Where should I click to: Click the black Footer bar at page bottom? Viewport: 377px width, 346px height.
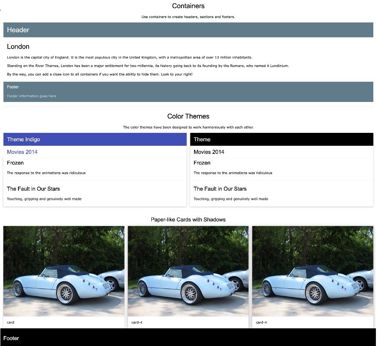tap(188, 338)
